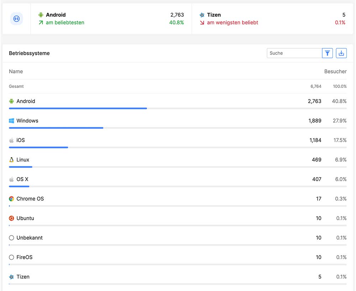The image size is (356, 291).
Task: Click the Betriebssysteme panel heading
Action: click(x=29, y=53)
